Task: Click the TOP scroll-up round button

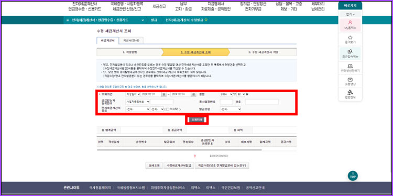Action: click(x=353, y=176)
